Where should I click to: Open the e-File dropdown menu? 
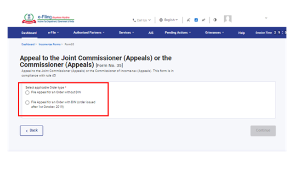click(x=53, y=33)
